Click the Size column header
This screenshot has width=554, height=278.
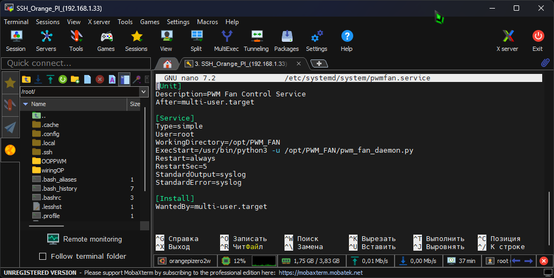click(135, 104)
